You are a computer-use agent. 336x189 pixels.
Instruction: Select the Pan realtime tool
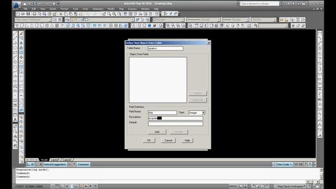point(104,14)
